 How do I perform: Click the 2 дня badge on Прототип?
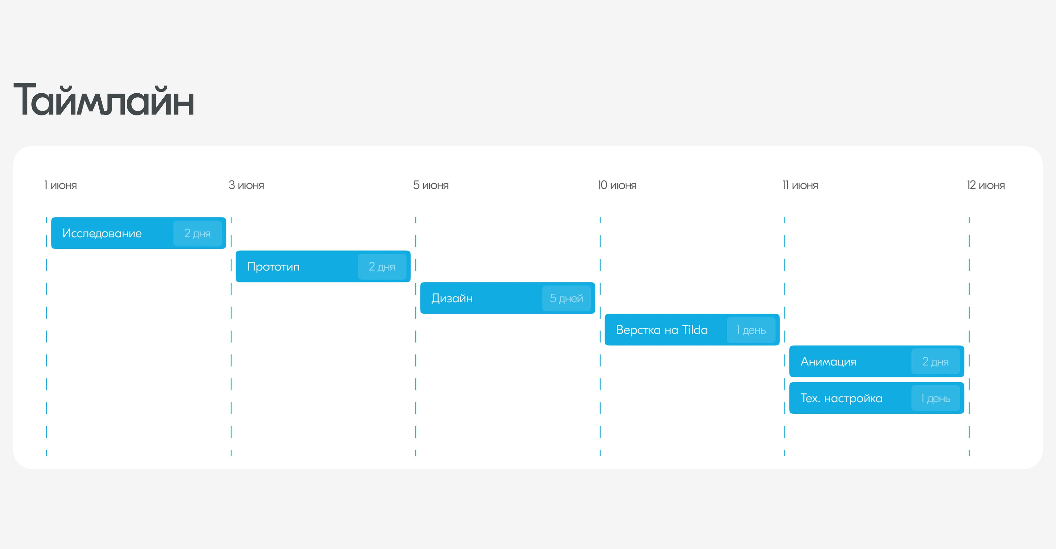[x=382, y=267]
